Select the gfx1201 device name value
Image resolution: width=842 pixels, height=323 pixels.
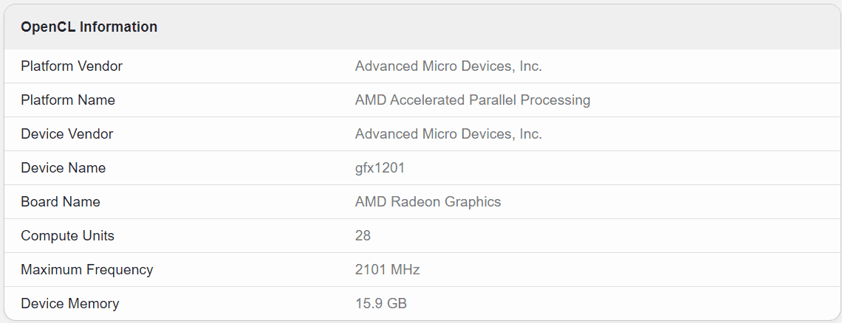pos(380,168)
